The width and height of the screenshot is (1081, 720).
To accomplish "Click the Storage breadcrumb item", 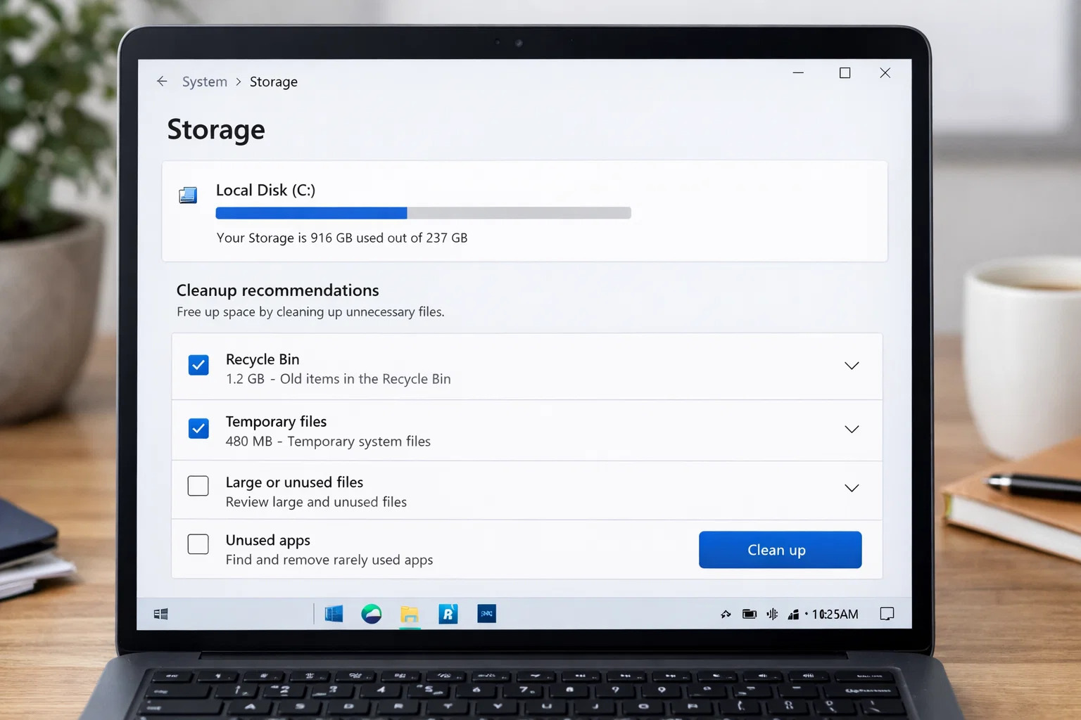I will [x=274, y=82].
